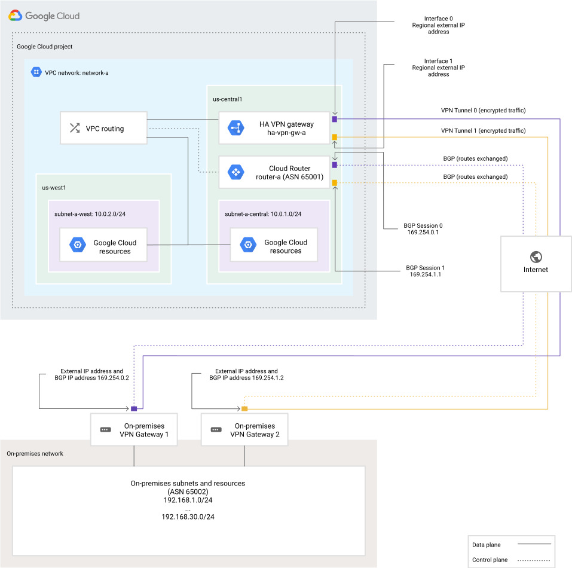Click the purple endpoint square above VPN Gateway 1
572x568 pixels.
(x=134, y=408)
